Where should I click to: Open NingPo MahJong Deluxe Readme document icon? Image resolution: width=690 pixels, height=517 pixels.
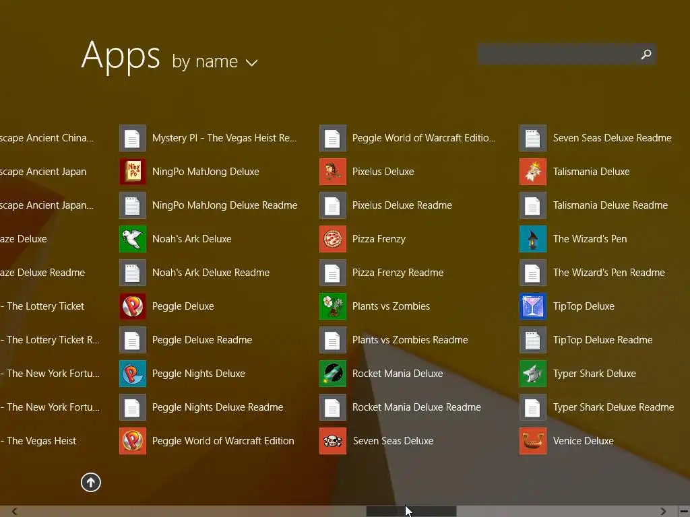133,205
